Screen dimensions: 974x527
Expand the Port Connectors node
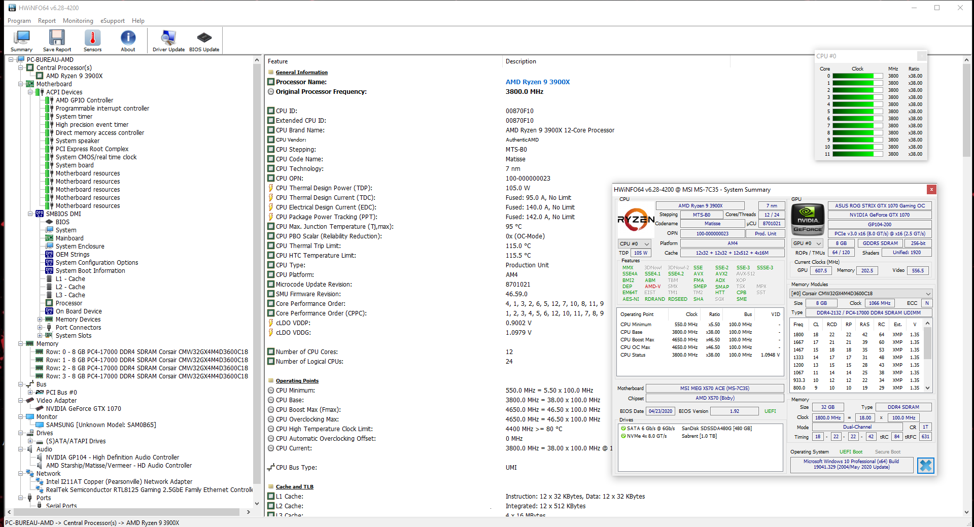coord(40,328)
